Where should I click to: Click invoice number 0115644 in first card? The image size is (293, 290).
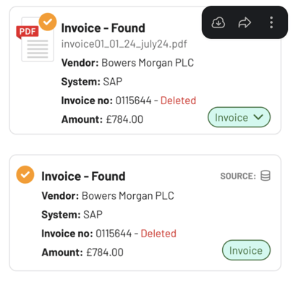(133, 101)
